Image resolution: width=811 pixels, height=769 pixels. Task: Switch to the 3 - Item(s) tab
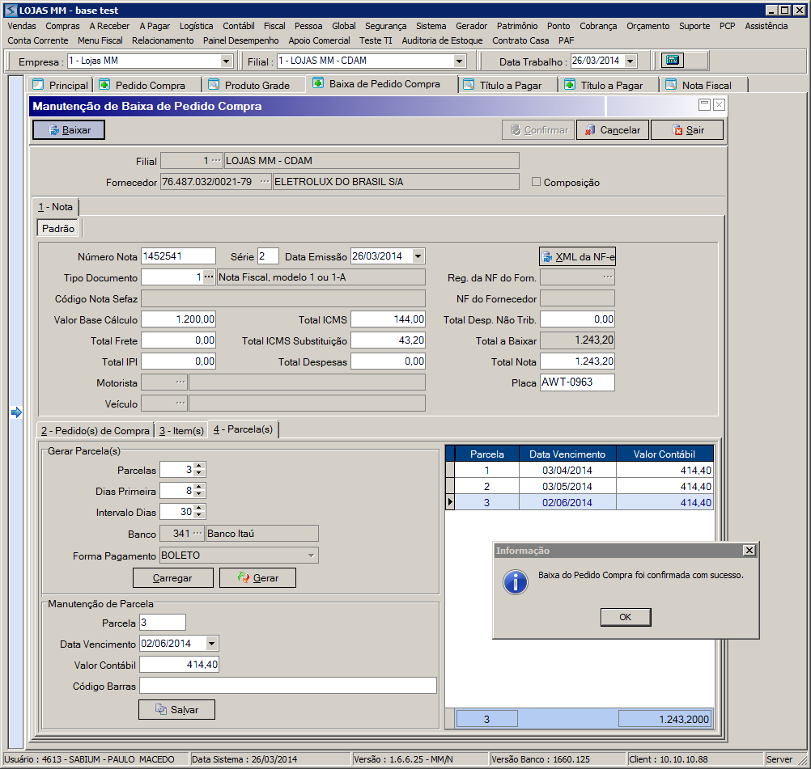(181, 430)
